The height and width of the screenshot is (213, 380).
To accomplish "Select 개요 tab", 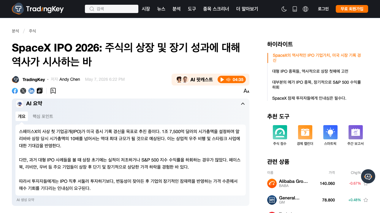I will (22, 116).
